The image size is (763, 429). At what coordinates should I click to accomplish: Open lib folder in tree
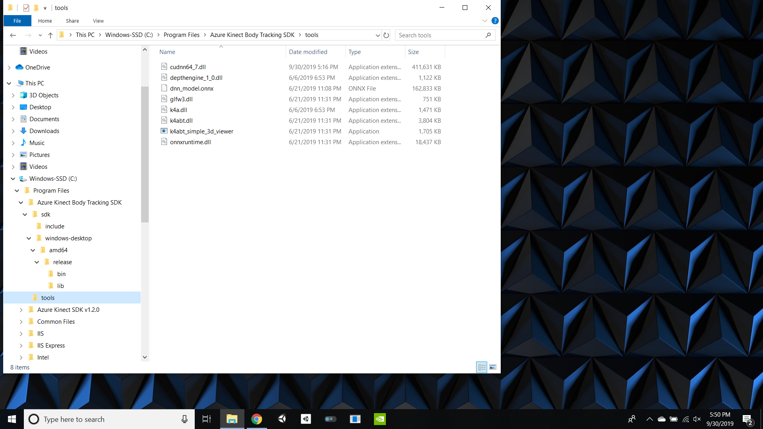[60, 286]
